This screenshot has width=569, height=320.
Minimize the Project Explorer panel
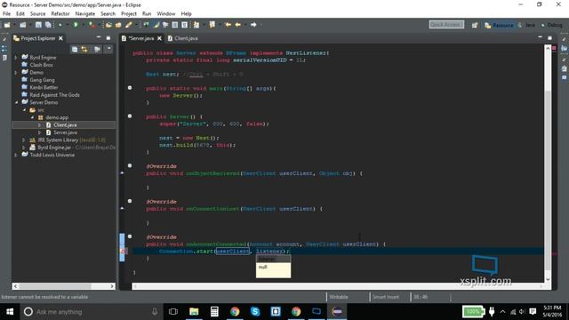(x=99, y=37)
